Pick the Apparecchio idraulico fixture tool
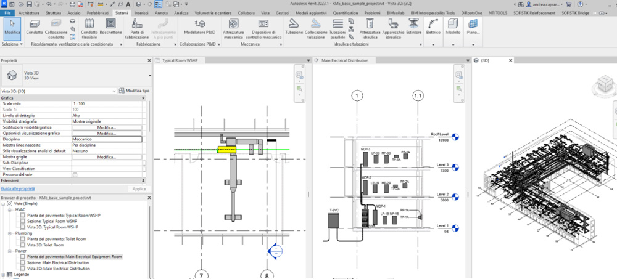Viewport: 617px width, 279px height. point(394,29)
